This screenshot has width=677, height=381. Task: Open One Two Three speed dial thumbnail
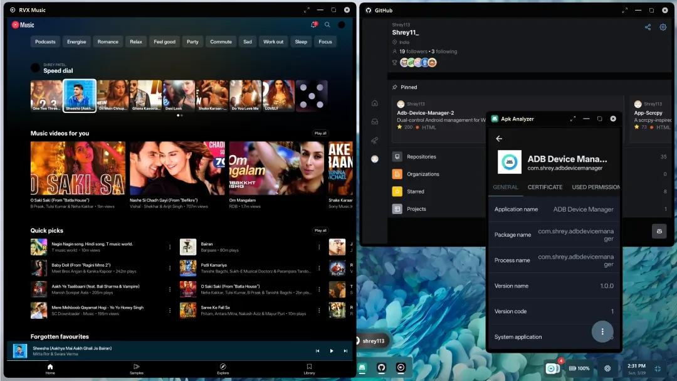46,95
